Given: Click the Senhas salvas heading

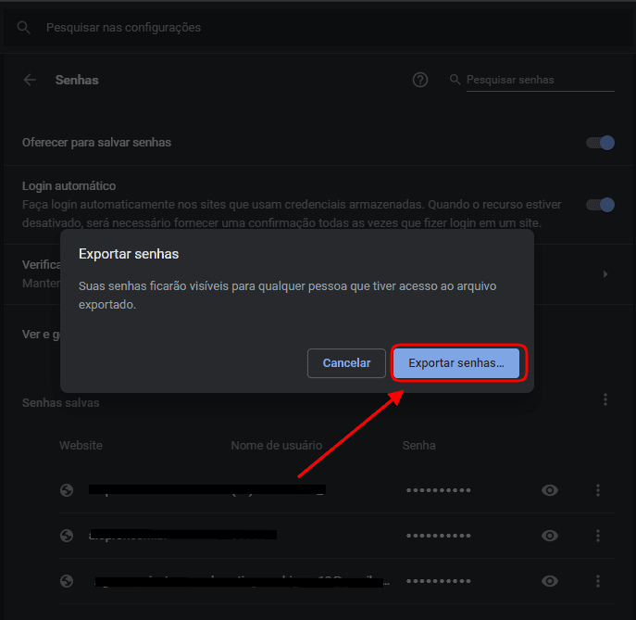Looking at the screenshot, I should point(61,403).
